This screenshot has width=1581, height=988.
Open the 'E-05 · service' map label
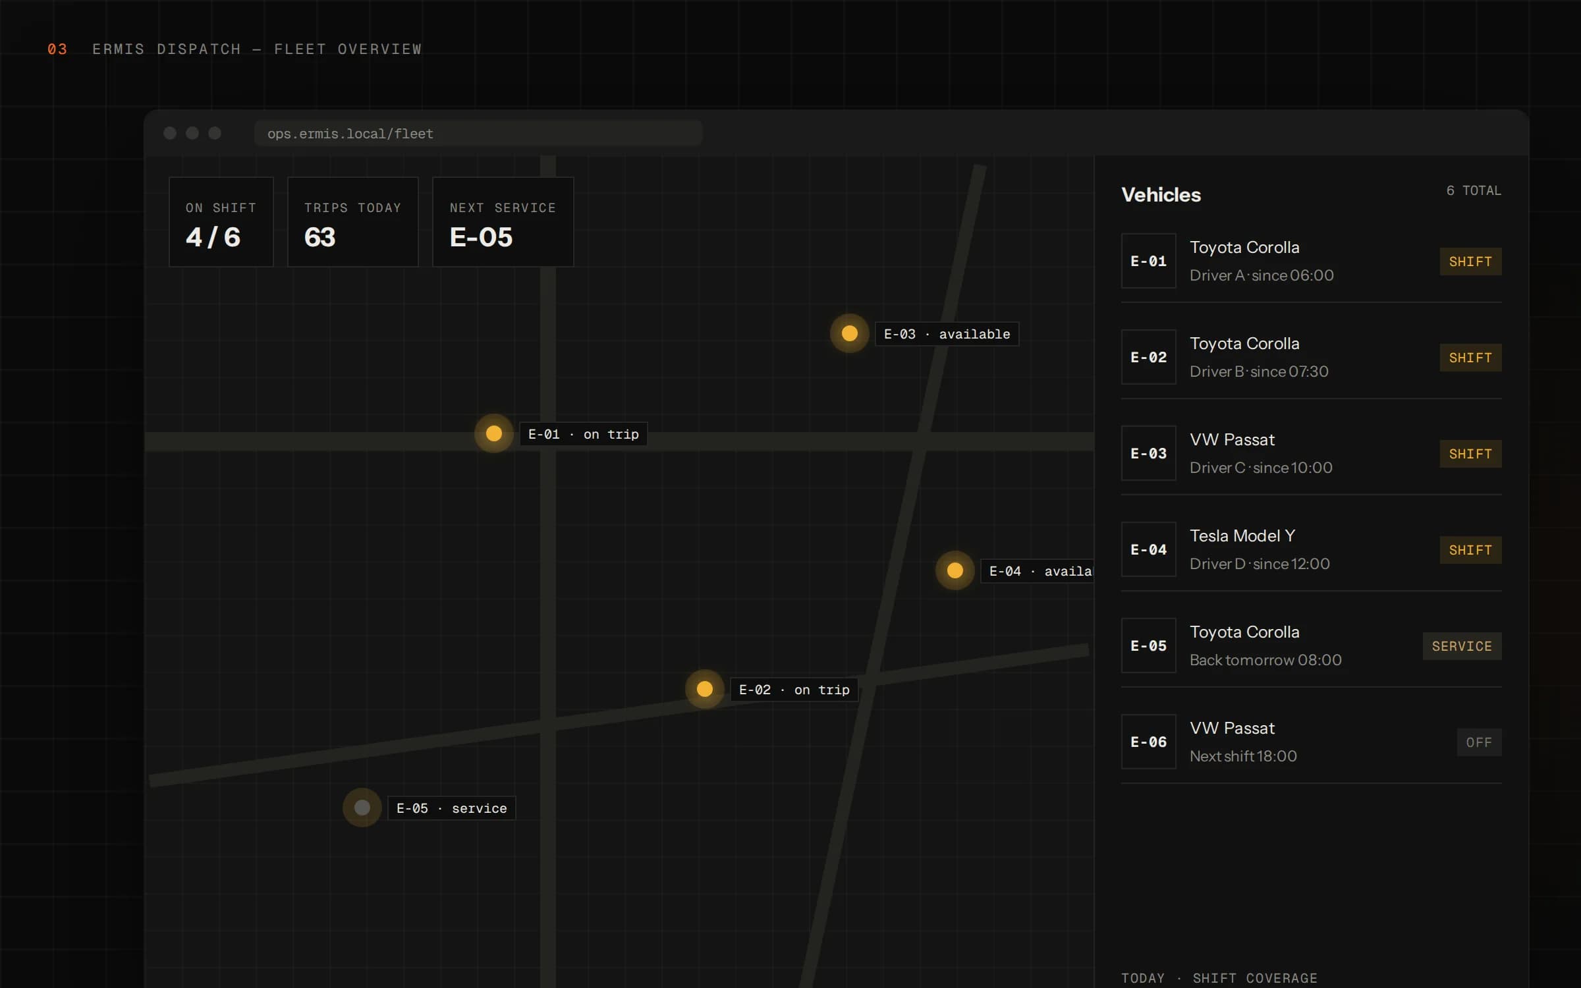click(451, 808)
